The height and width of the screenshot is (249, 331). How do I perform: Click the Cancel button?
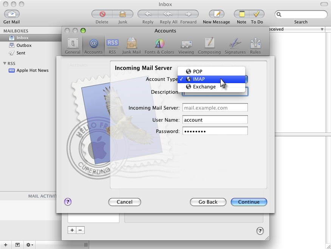point(125,202)
